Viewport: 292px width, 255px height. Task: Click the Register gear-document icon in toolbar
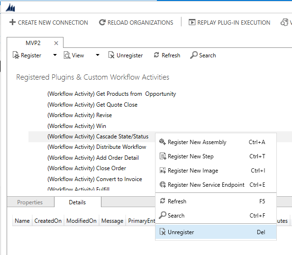click(x=16, y=55)
